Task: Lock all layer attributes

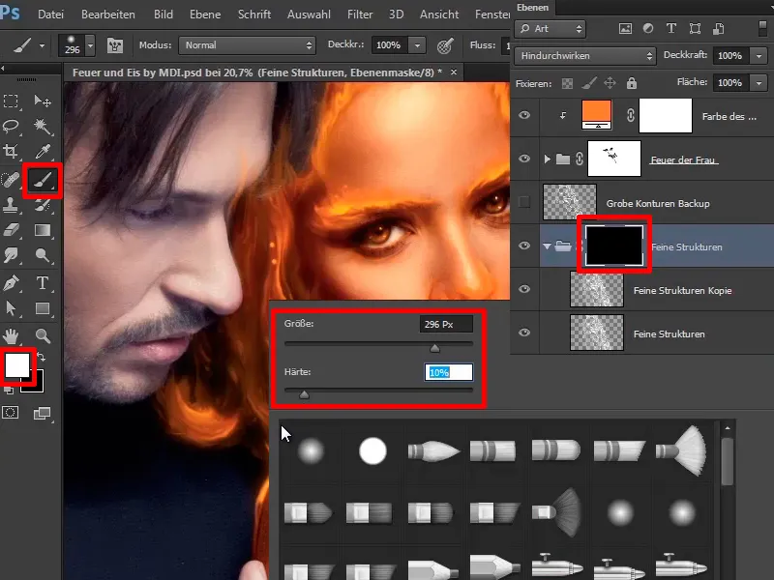Action: 632,83
